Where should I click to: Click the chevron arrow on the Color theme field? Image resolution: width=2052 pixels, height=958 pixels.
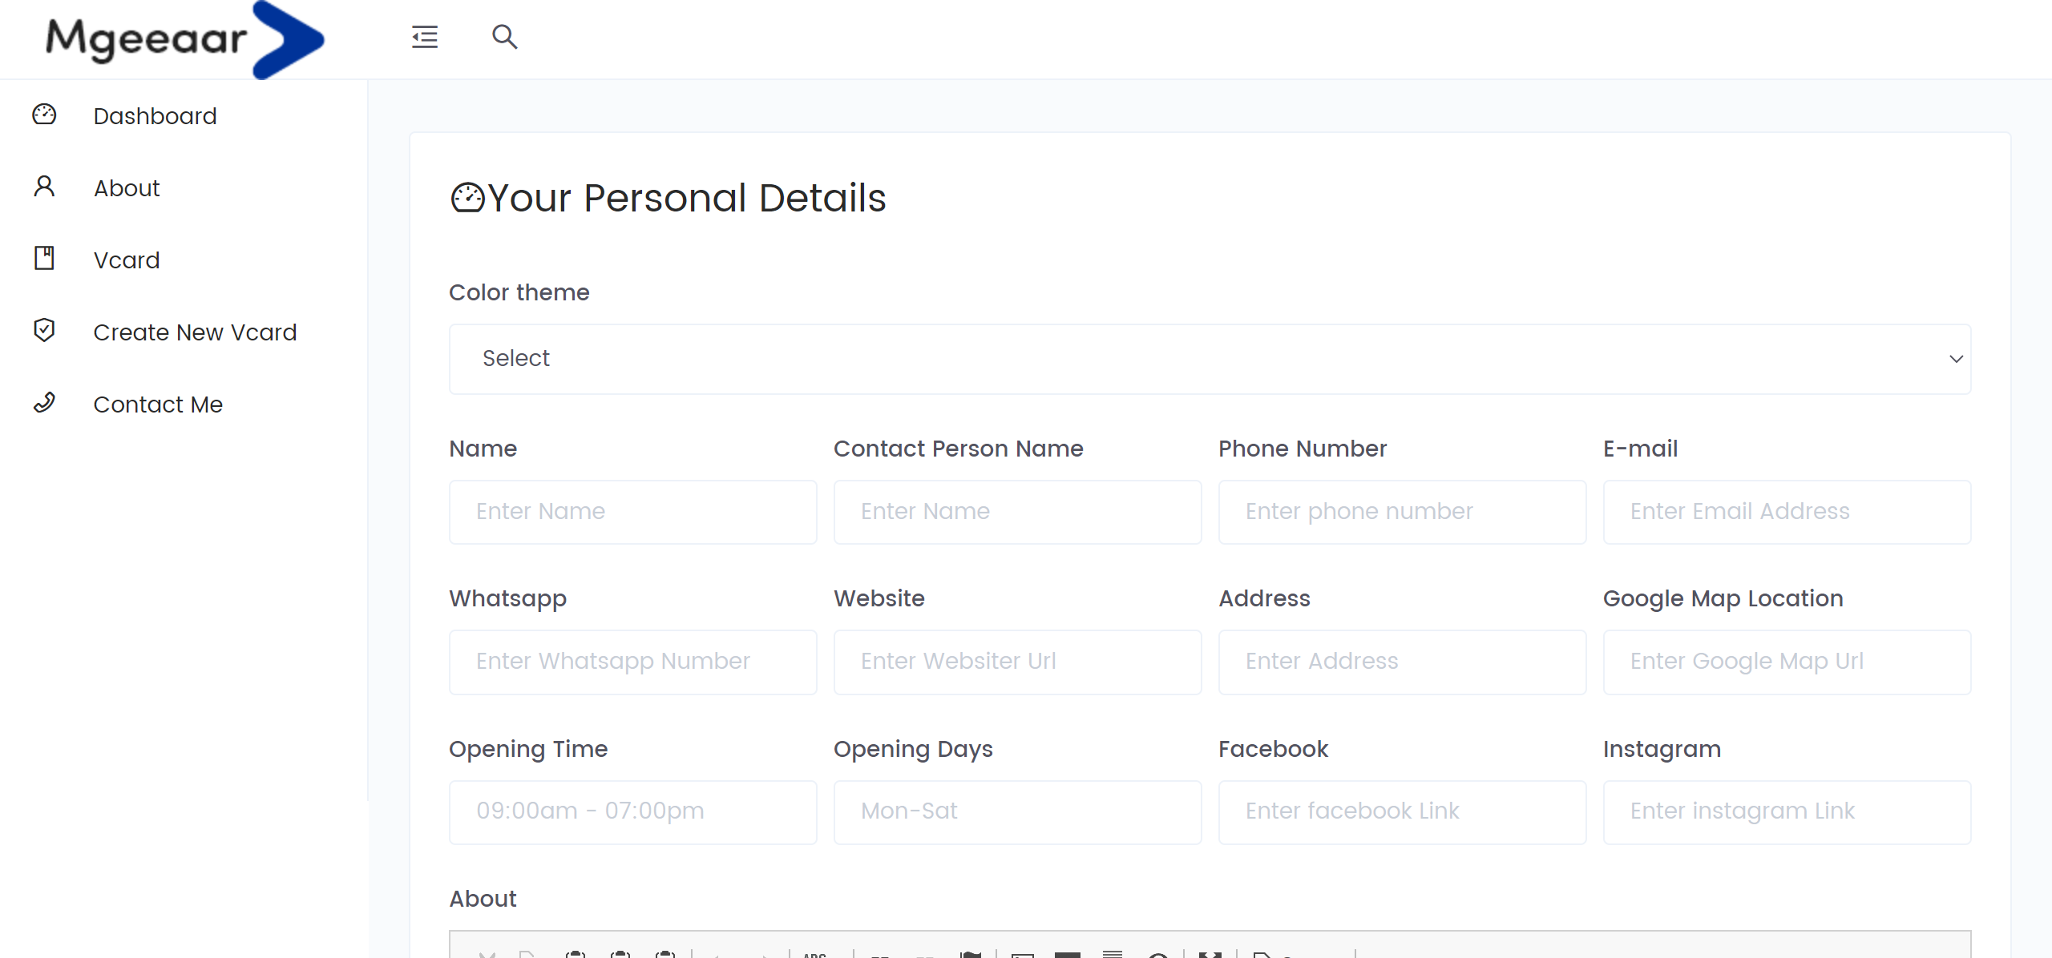[1956, 359]
